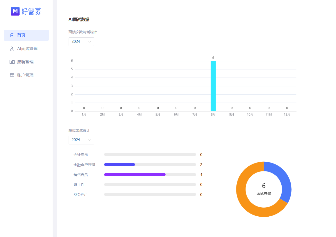Screen dimensions: 336x237
Task: Click the 会计专员 empty progress bar
Action: pyautogui.click(x=150, y=154)
